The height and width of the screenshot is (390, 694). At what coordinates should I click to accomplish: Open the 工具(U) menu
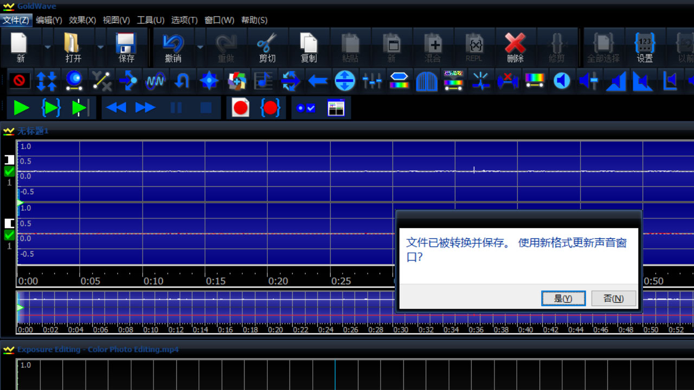(x=150, y=20)
